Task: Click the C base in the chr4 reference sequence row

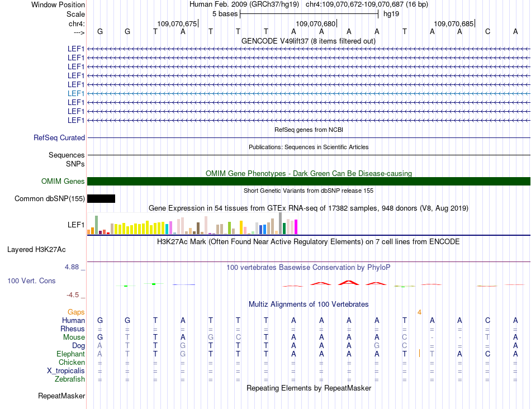Action: click(x=487, y=31)
